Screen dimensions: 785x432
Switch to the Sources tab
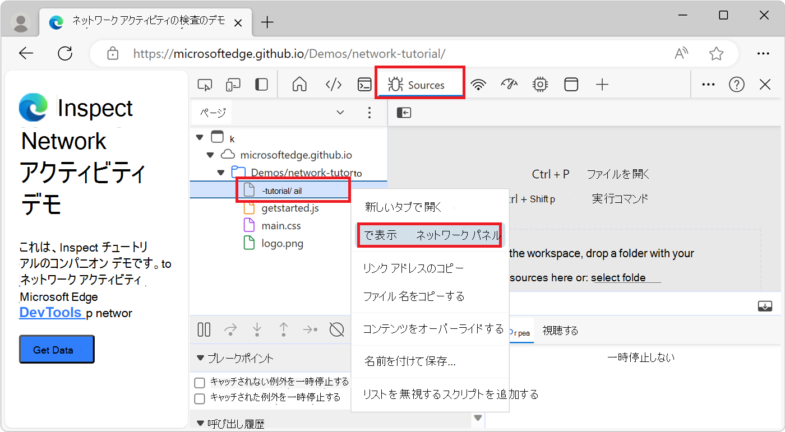point(419,84)
